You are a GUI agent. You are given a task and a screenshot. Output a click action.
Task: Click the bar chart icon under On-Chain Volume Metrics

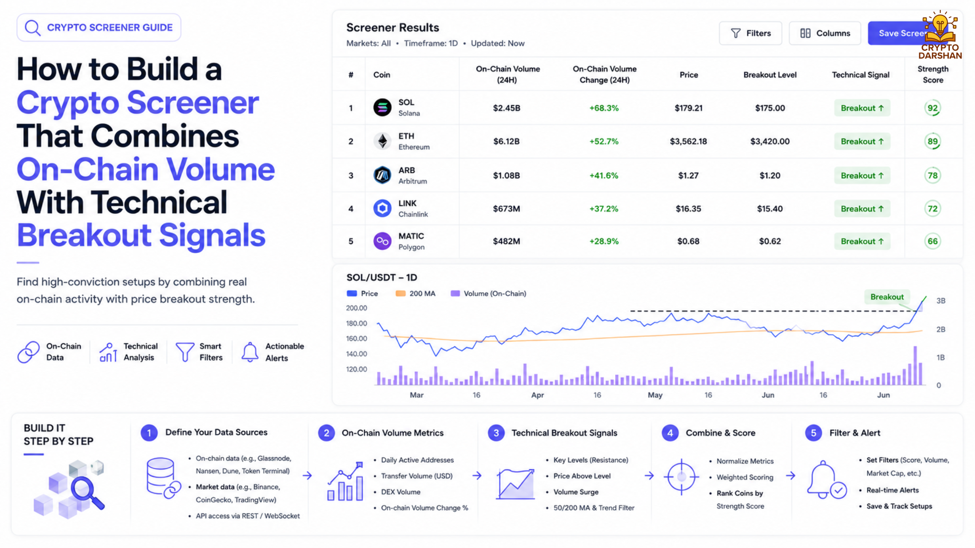(x=345, y=481)
